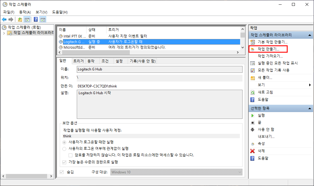This screenshot has height=186, width=314.
Task: Click the Logitech G Hub name field
Action: point(160,70)
